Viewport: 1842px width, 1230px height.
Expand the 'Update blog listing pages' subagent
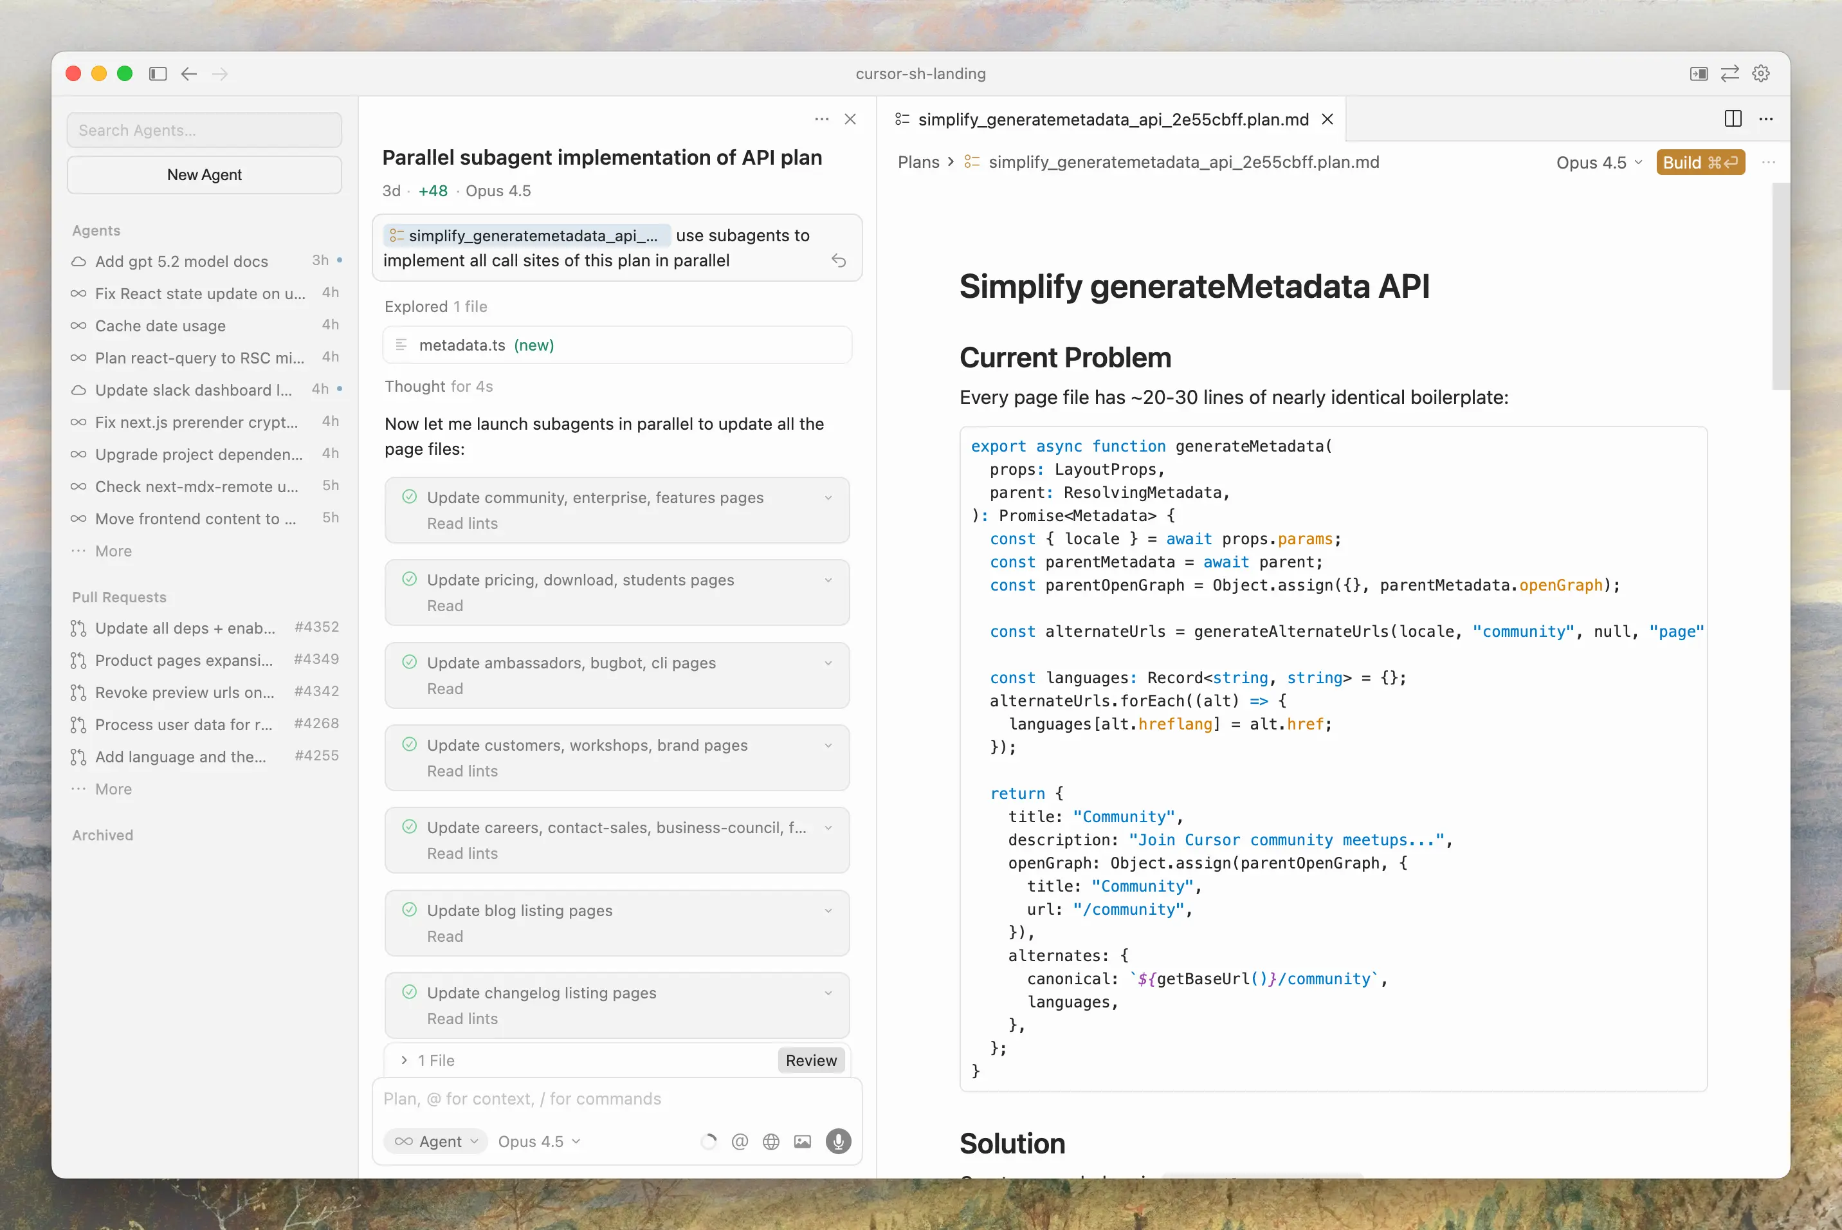(x=828, y=911)
